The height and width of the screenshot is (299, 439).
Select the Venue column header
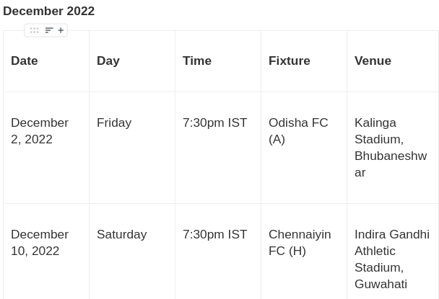pos(373,61)
